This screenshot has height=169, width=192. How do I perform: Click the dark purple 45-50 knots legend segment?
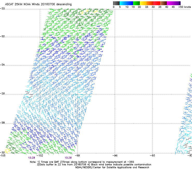[177, 3]
